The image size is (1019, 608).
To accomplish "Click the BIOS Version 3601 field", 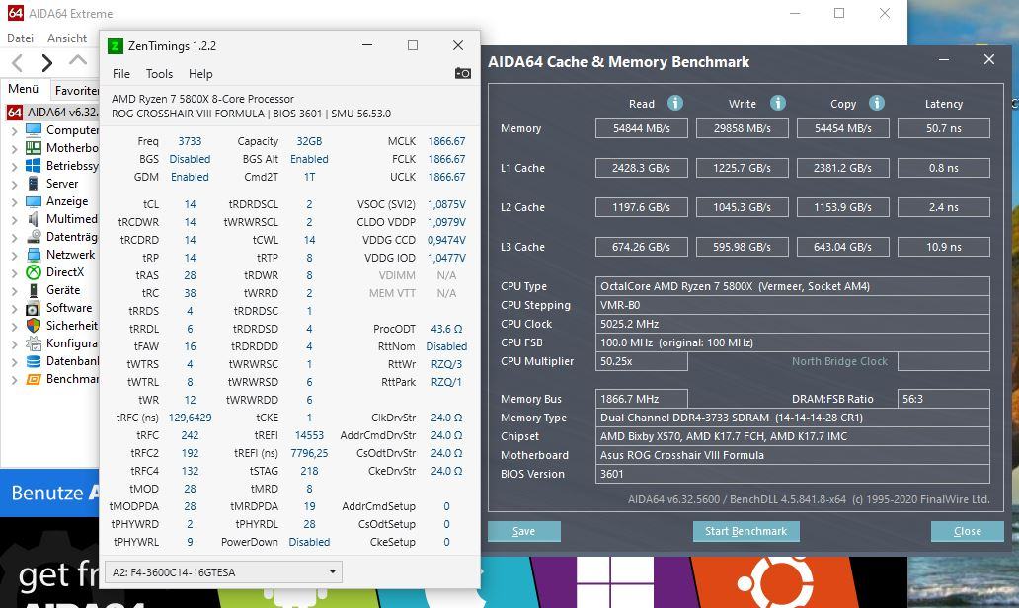I will [792, 474].
